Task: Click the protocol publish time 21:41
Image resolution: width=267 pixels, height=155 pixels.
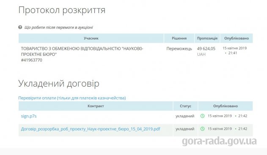Action: (233, 53)
